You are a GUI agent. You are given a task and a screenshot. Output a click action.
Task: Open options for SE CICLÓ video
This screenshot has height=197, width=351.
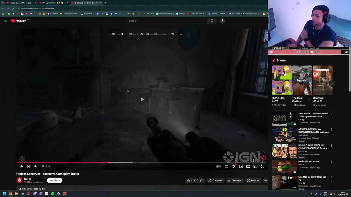click(x=331, y=146)
